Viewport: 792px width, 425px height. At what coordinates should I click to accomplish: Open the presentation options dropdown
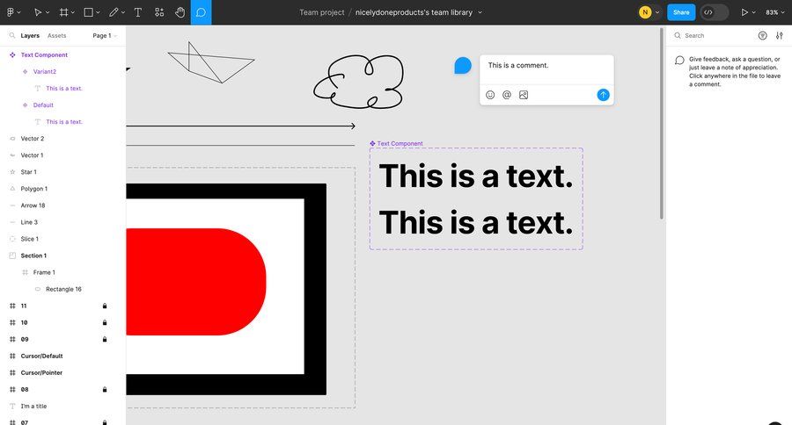coord(754,12)
